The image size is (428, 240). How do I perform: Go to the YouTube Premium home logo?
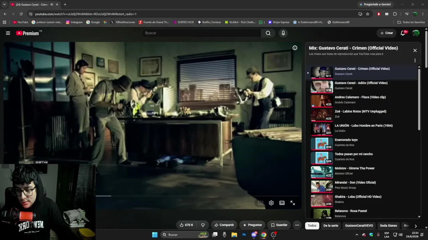coord(27,33)
